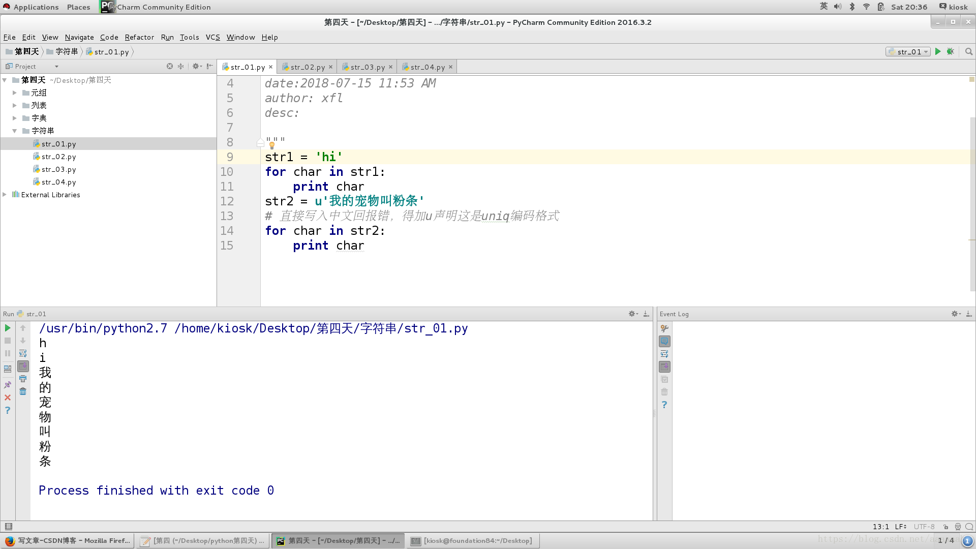Expand the 列表 folder
The image size is (976, 549).
click(15, 105)
